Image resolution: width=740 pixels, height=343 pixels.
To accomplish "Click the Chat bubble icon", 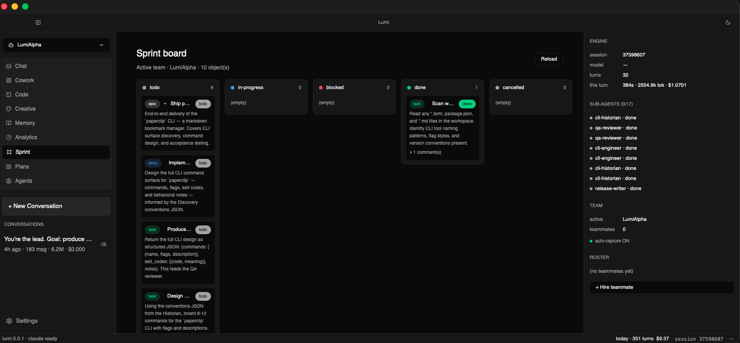I will [9, 66].
